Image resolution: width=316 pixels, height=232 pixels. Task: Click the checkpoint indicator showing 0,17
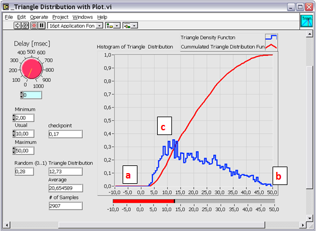click(65, 134)
